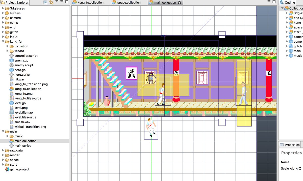Expand the builtins folder
The height and width of the screenshot is (181, 303).
(x=3, y=13)
